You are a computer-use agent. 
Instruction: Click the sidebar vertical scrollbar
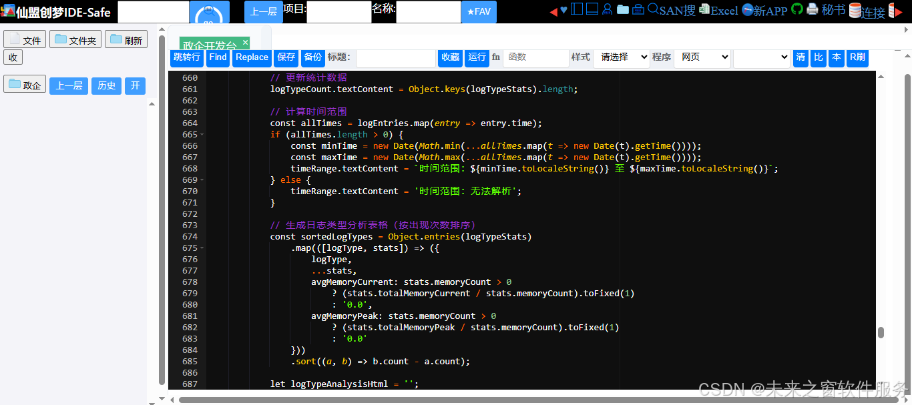click(162, 211)
